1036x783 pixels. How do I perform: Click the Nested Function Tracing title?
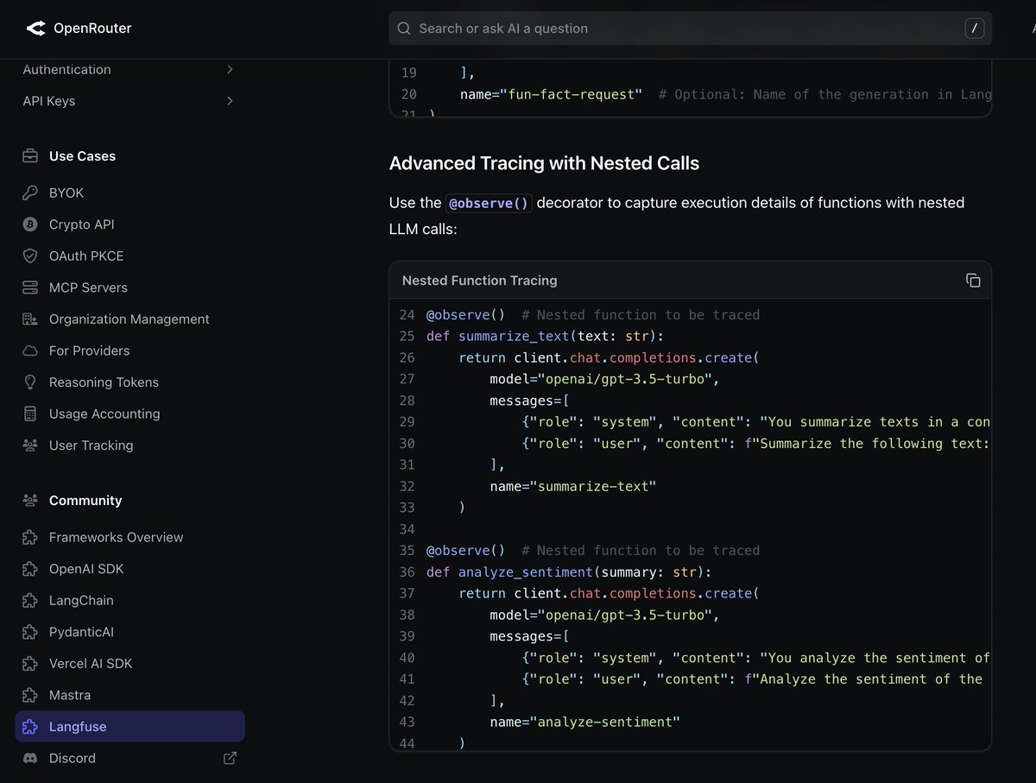[x=480, y=281]
